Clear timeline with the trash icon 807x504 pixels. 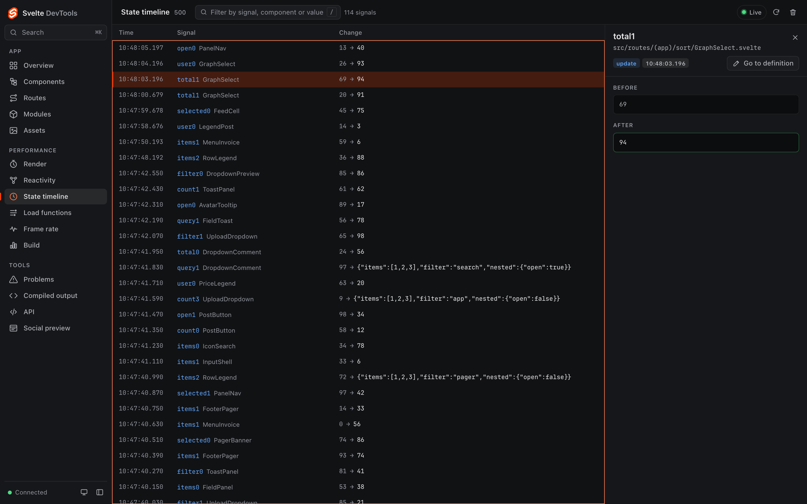pyautogui.click(x=793, y=12)
